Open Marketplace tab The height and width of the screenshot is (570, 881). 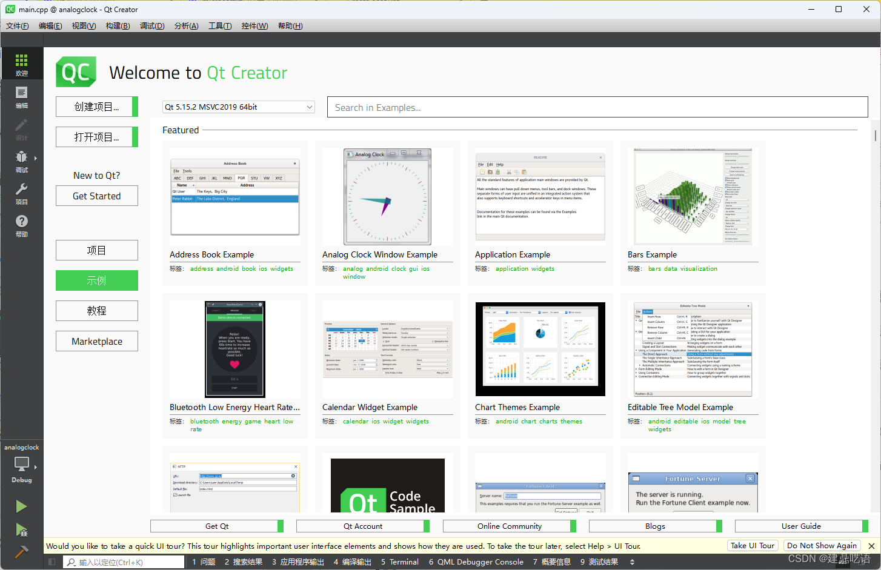(x=97, y=341)
